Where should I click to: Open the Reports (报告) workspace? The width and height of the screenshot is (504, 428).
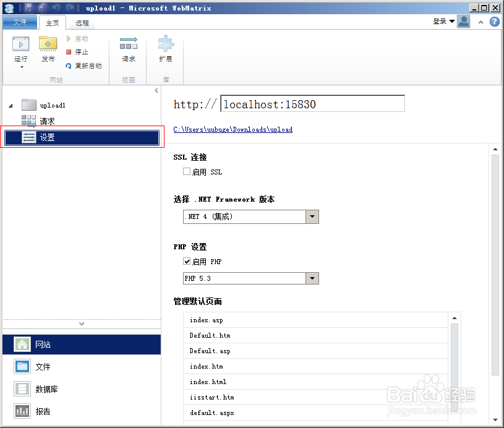82,411
